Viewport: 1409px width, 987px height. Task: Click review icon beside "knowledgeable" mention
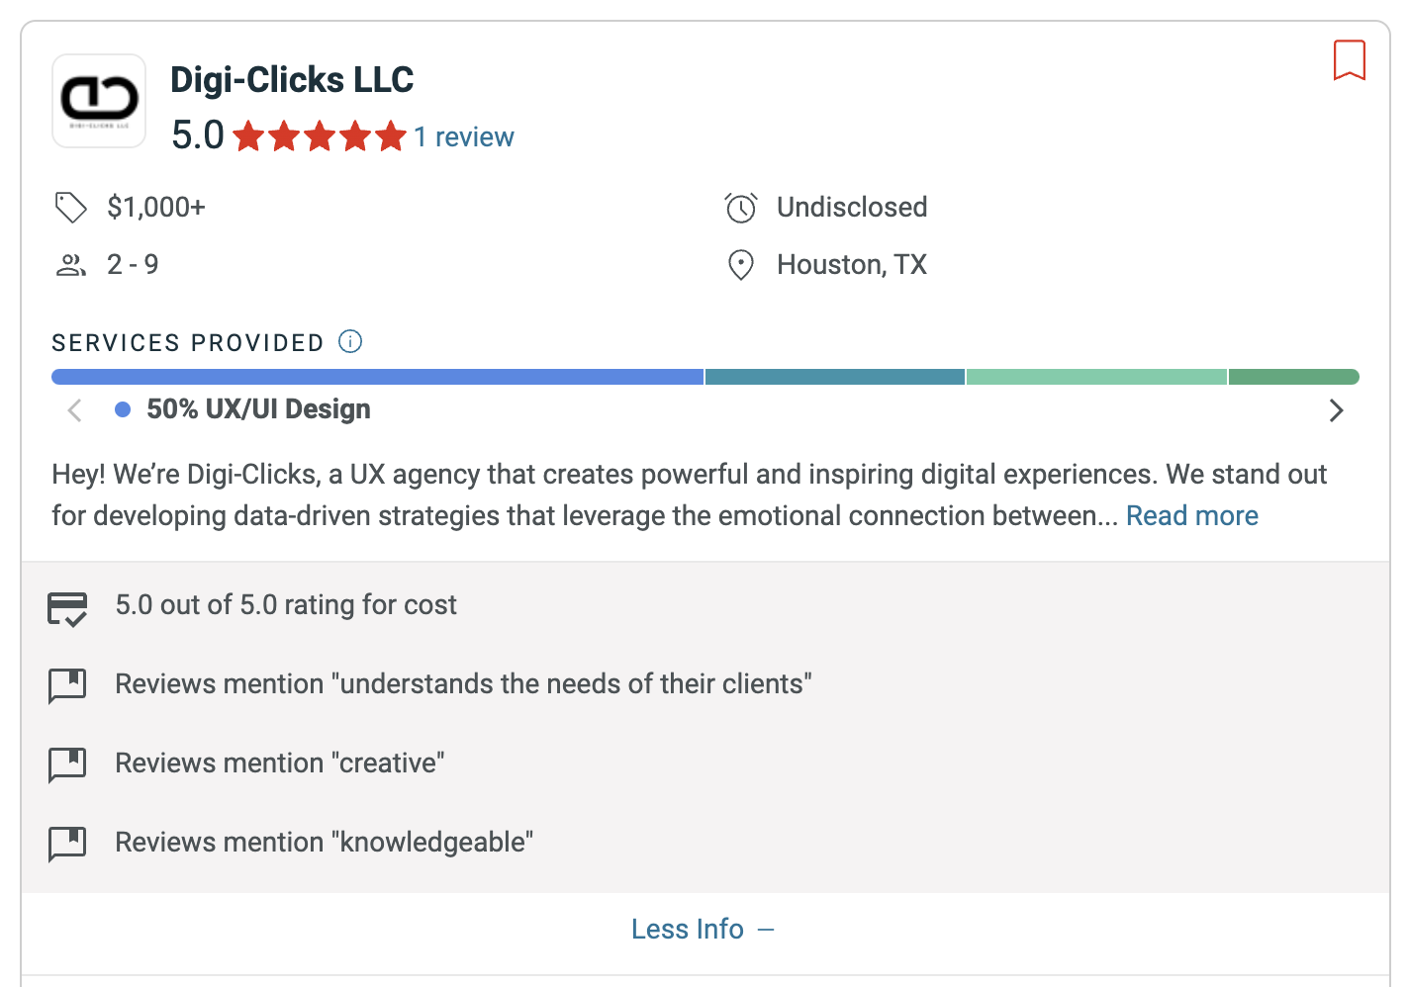pos(67,844)
